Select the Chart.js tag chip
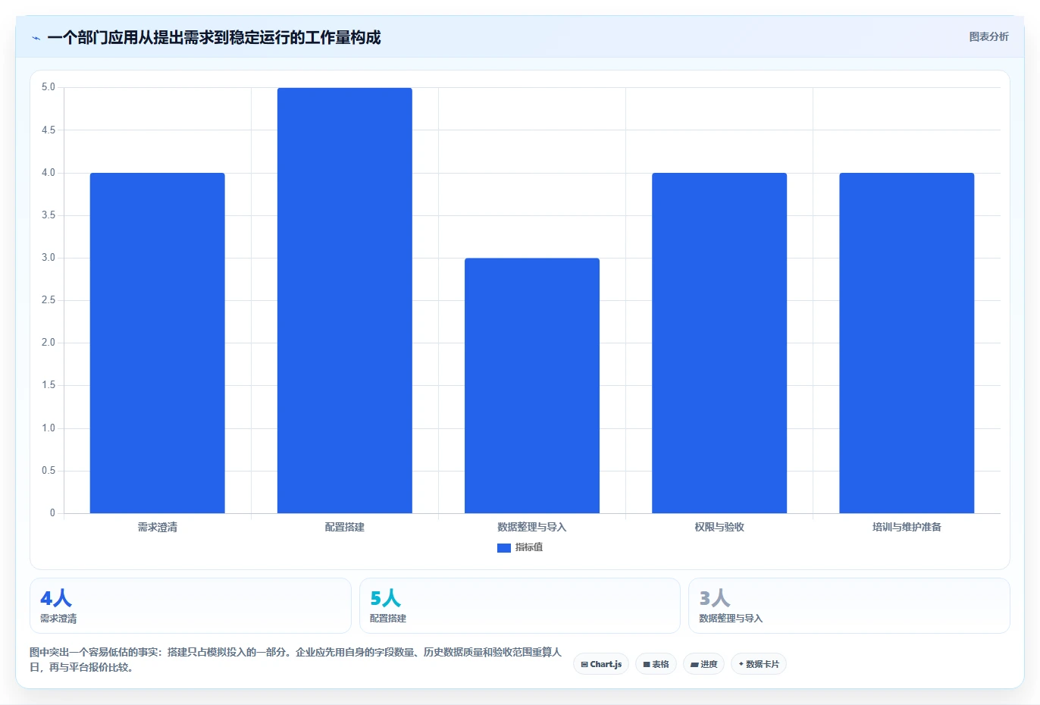The image size is (1040, 705). click(x=601, y=664)
